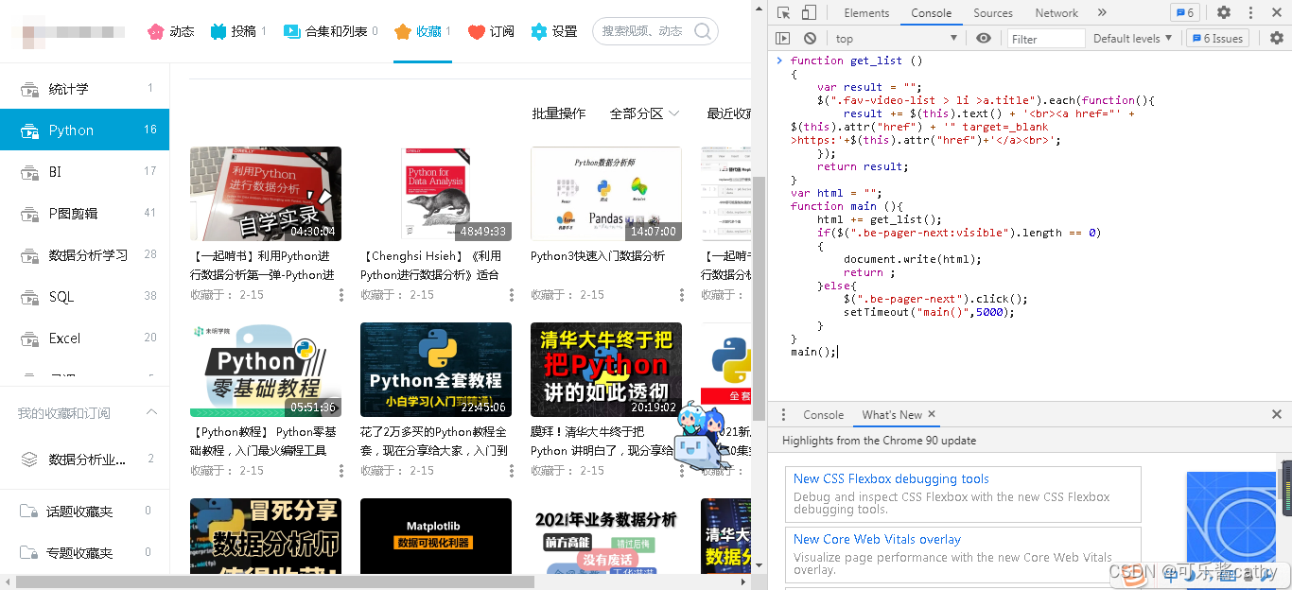Toggle the device toolbar icon
Screen dimensions: 1292x590
809,13
